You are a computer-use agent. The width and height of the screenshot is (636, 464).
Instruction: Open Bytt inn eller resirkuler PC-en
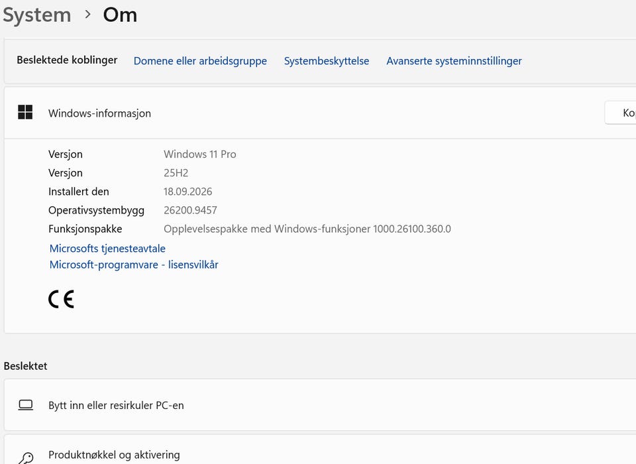[320, 405]
